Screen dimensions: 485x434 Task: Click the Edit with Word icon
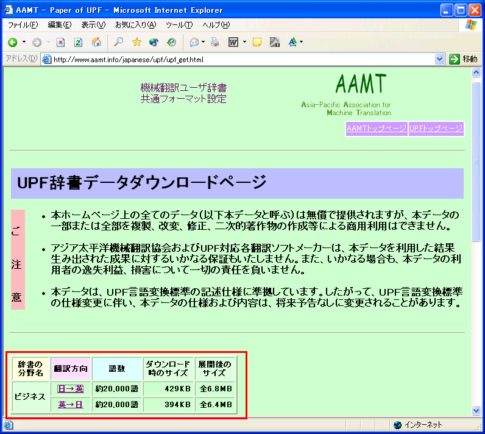tap(233, 42)
